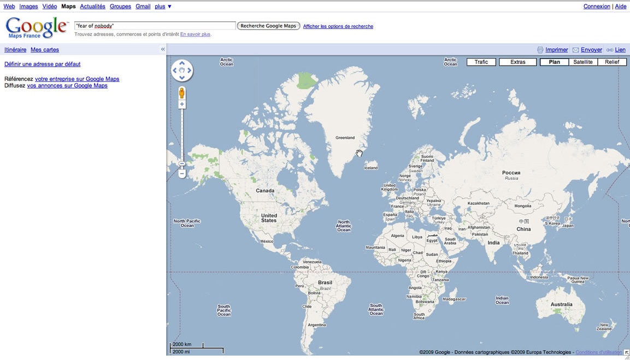Viewport: 630px width, 360px height.
Task: Pan the map right with the arrow
Action: (189, 70)
